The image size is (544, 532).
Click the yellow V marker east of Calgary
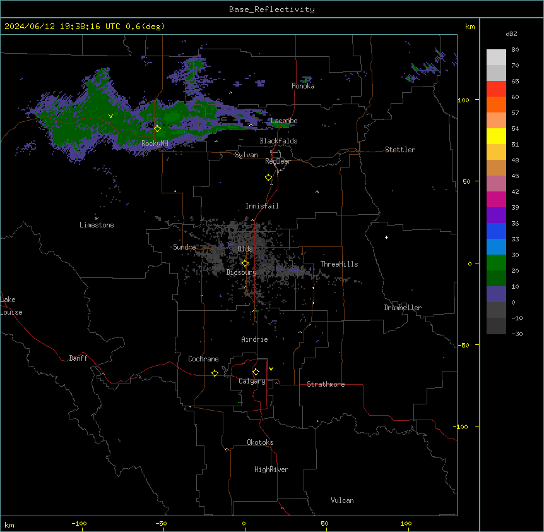271,369
